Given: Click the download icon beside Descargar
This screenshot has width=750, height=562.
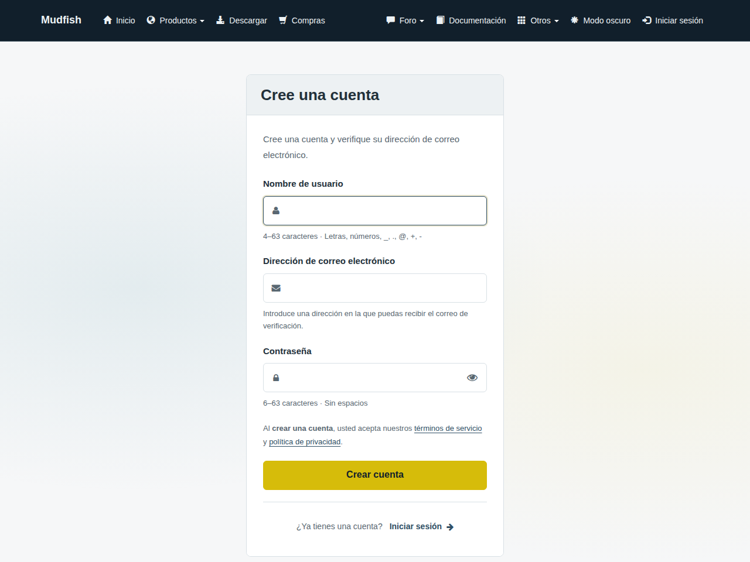Looking at the screenshot, I should click(x=220, y=20).
